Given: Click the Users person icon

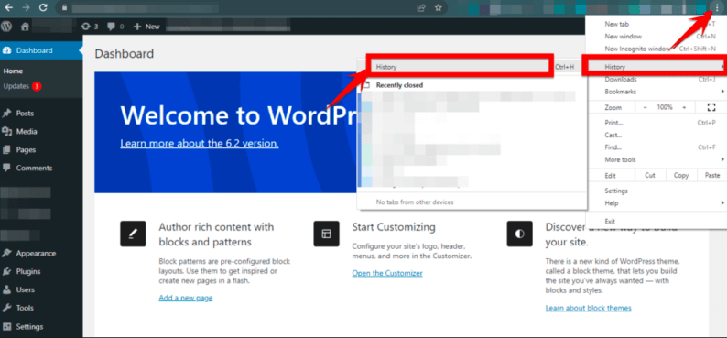Looking at the screenshot, I should (x=7, y=289).
